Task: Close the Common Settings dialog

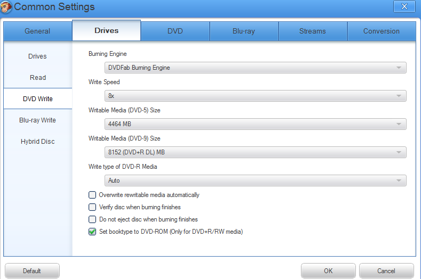Action: tap(404, 6)
